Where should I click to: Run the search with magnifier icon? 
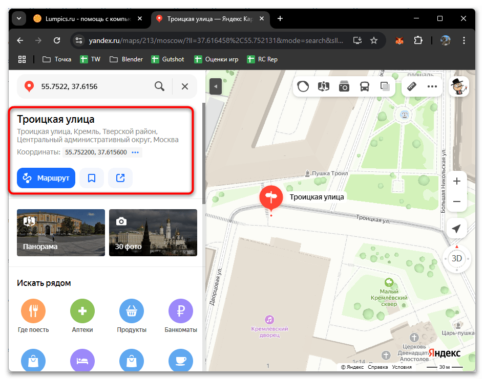[x=159, y=86]
